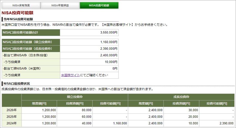Click the 成長投資枠の投資済額 explanatory note
Screen dimensions: 236x128
pyautogui.click(x=77, y=89)
